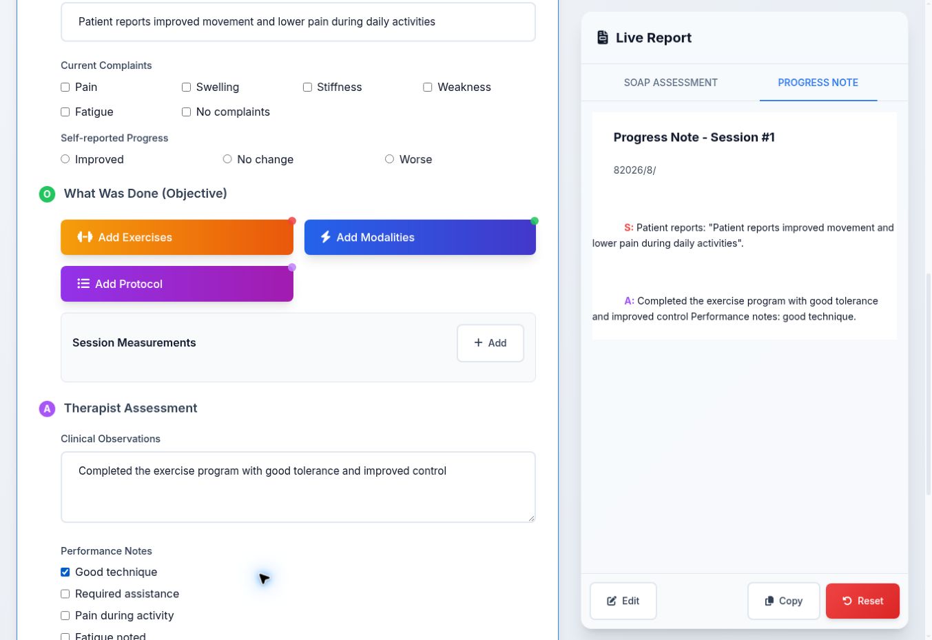Screen dimensions: 932x640
Task: Click the page vertical scrollbar
Action: [x=929, y=384]
